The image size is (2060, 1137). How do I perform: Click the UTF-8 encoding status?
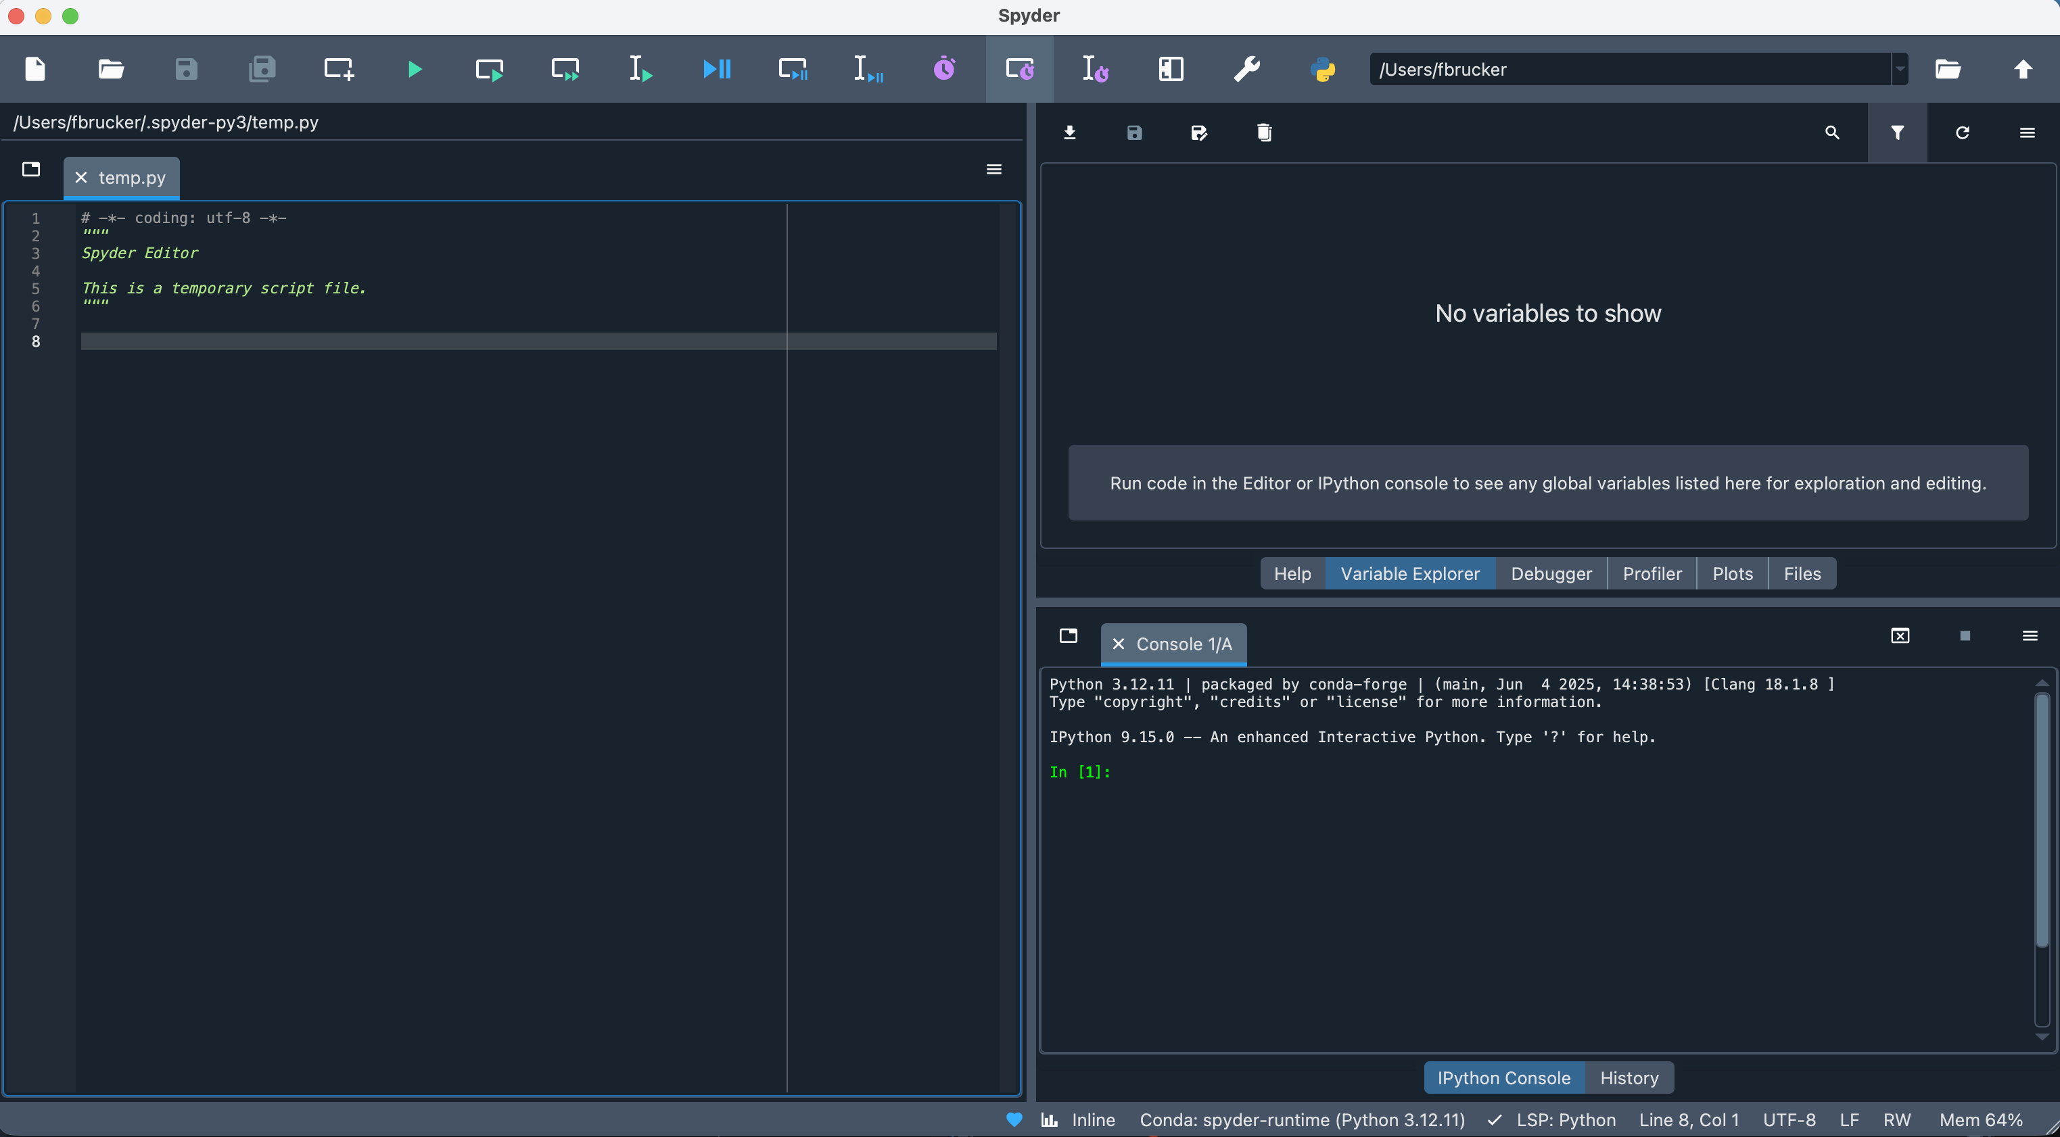(x=1789, y=1119)
